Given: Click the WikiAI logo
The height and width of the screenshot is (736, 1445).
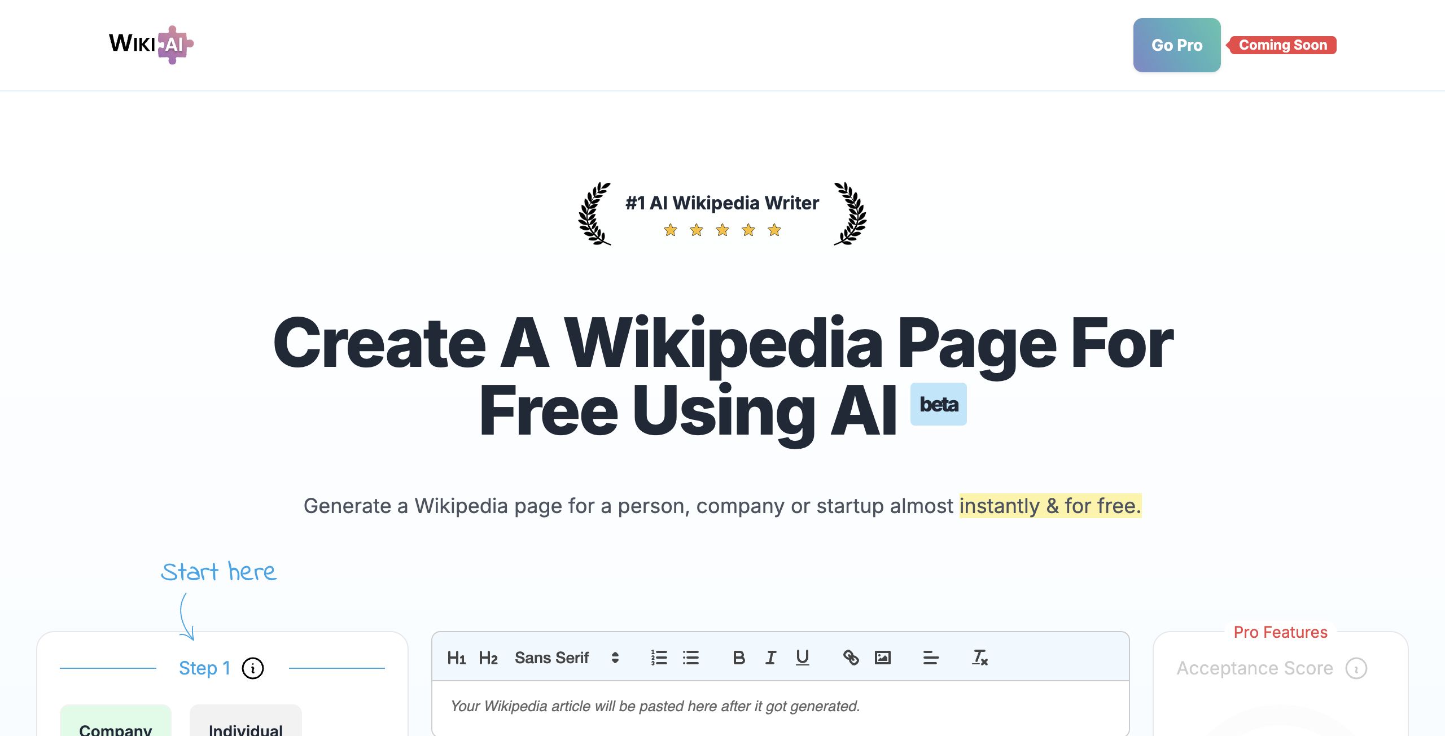Looking at the screenshot, I should [151, 45].
